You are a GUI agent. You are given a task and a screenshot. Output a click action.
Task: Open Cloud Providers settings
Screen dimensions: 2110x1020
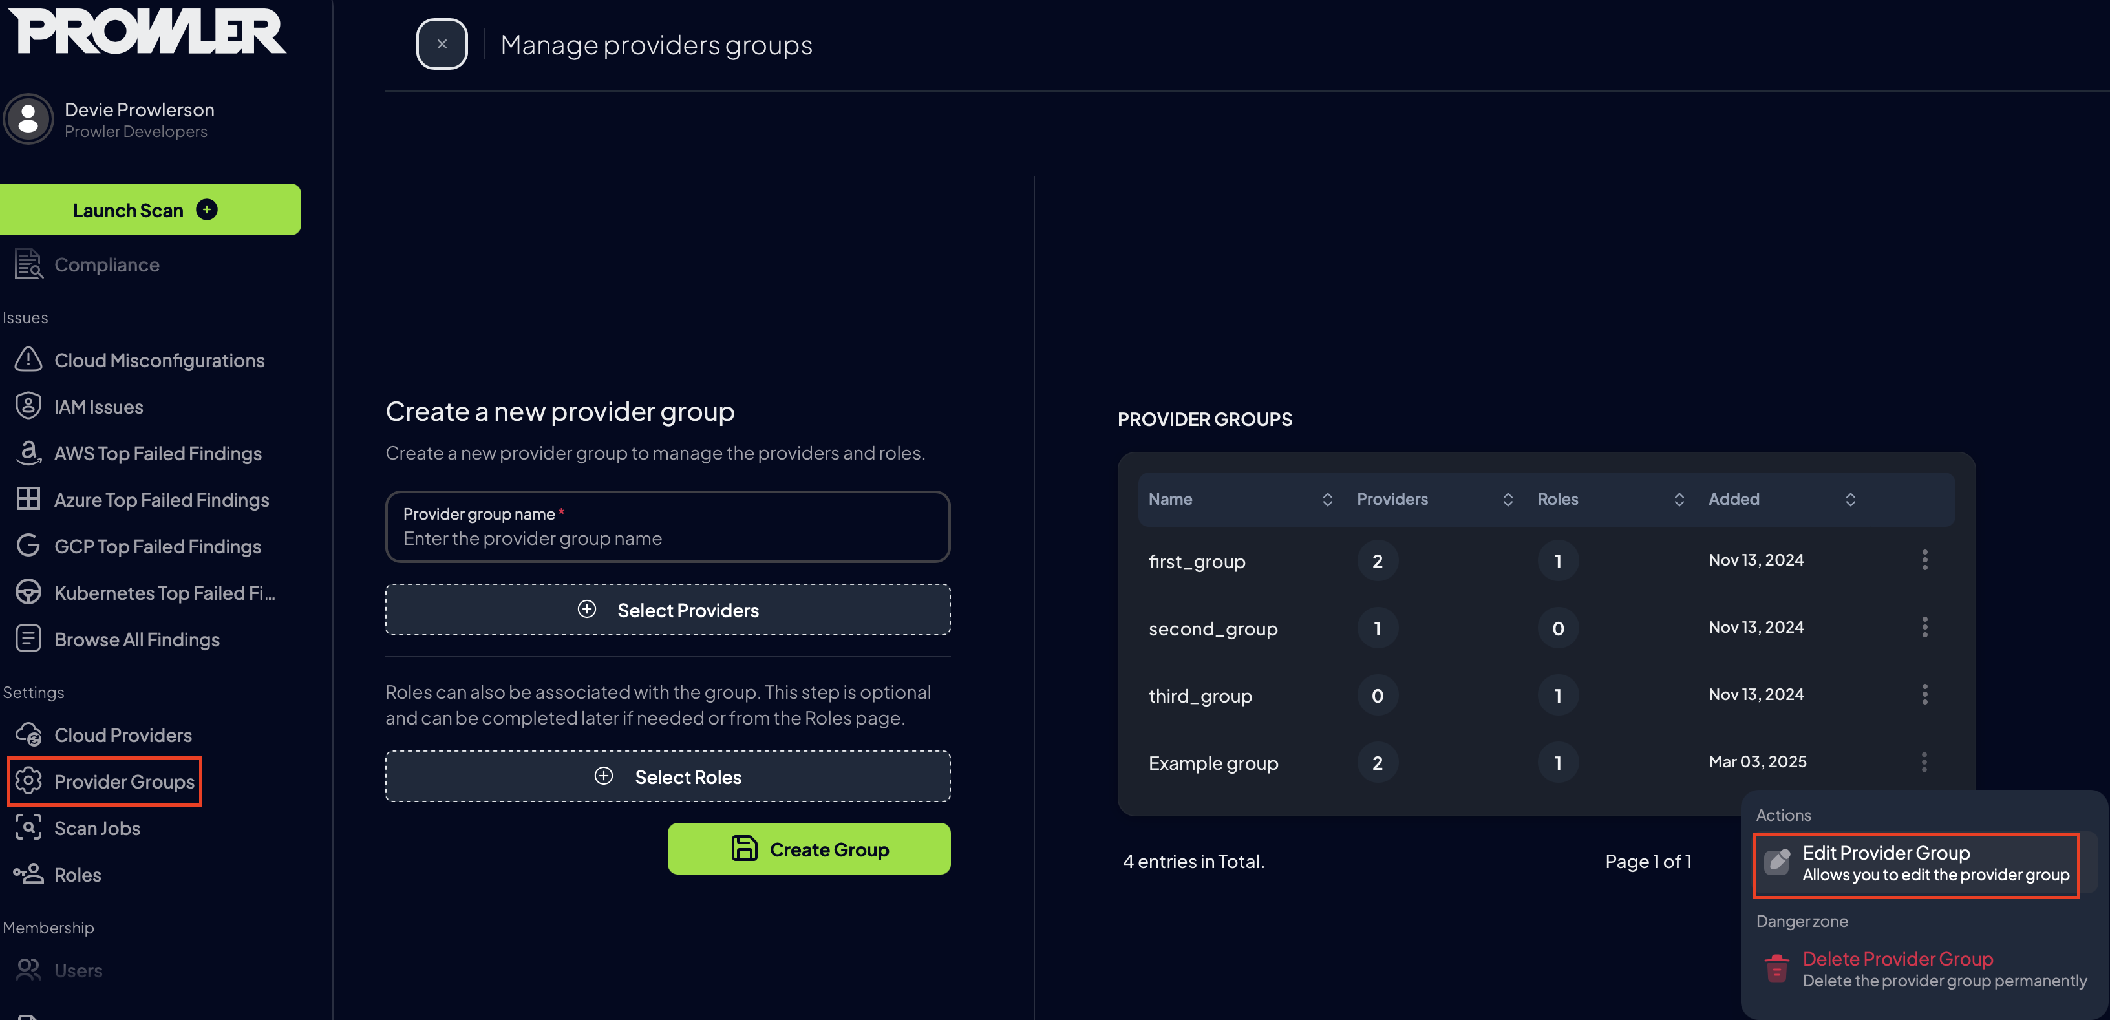(123, 735)
